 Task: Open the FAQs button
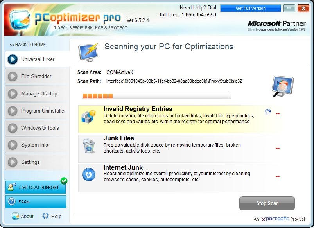click(36, 201)
